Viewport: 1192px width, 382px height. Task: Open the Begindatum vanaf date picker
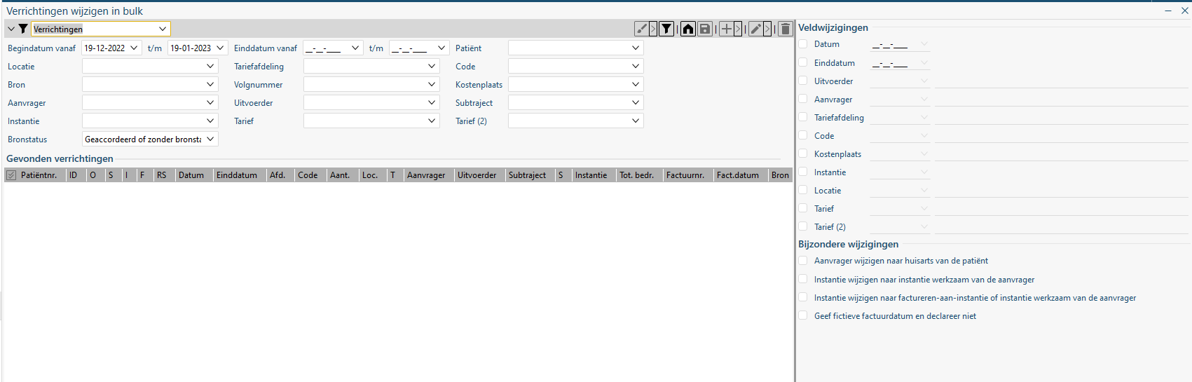[x=134, y=48]
